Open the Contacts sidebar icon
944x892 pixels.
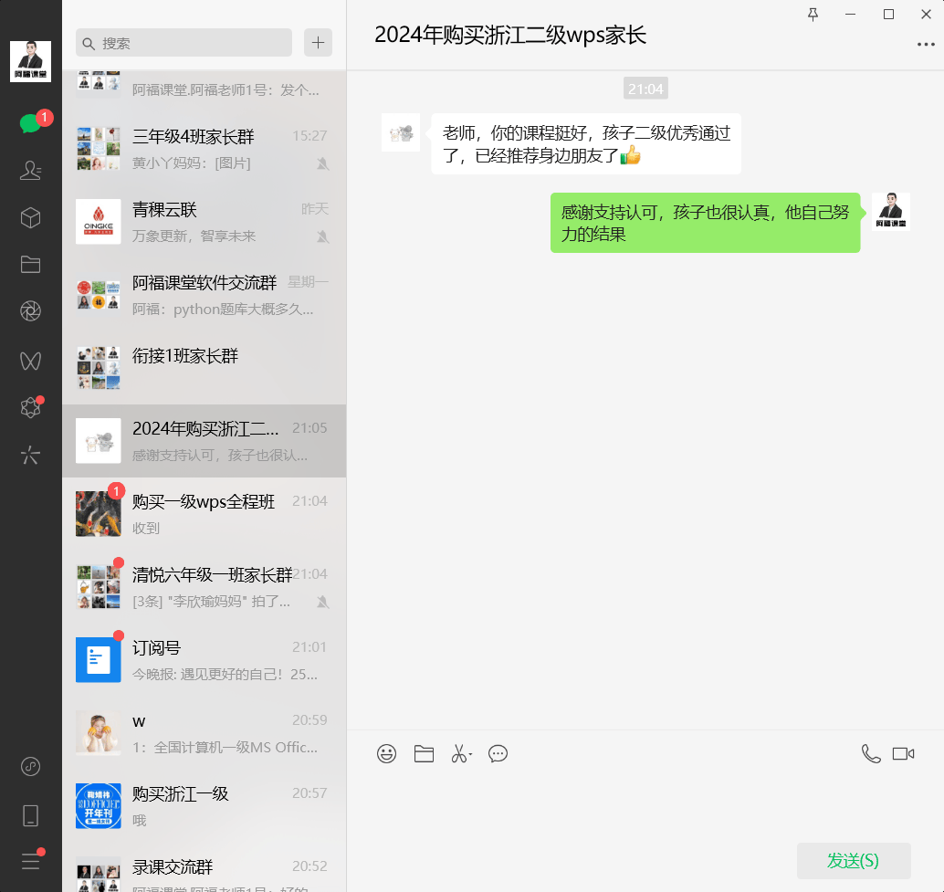point(30,171)
